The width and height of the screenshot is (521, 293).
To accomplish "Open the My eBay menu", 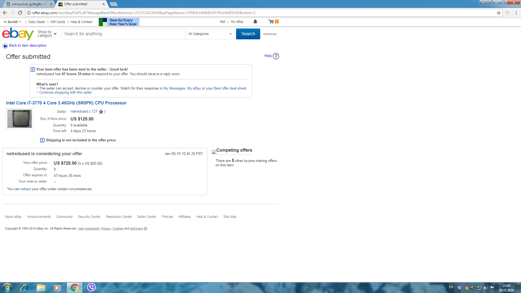I will 237,22.
